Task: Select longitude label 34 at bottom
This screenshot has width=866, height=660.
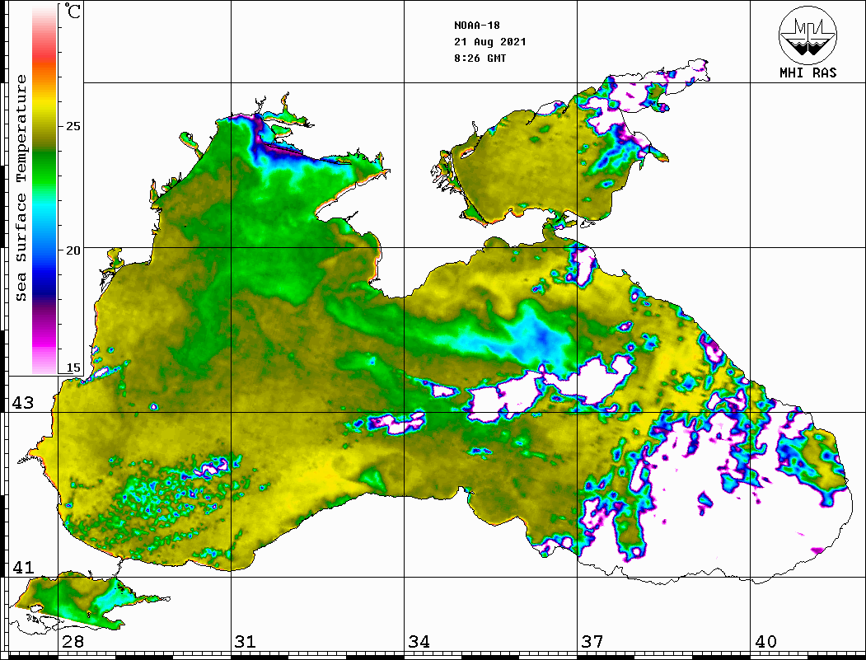Action: coord(419,642)
